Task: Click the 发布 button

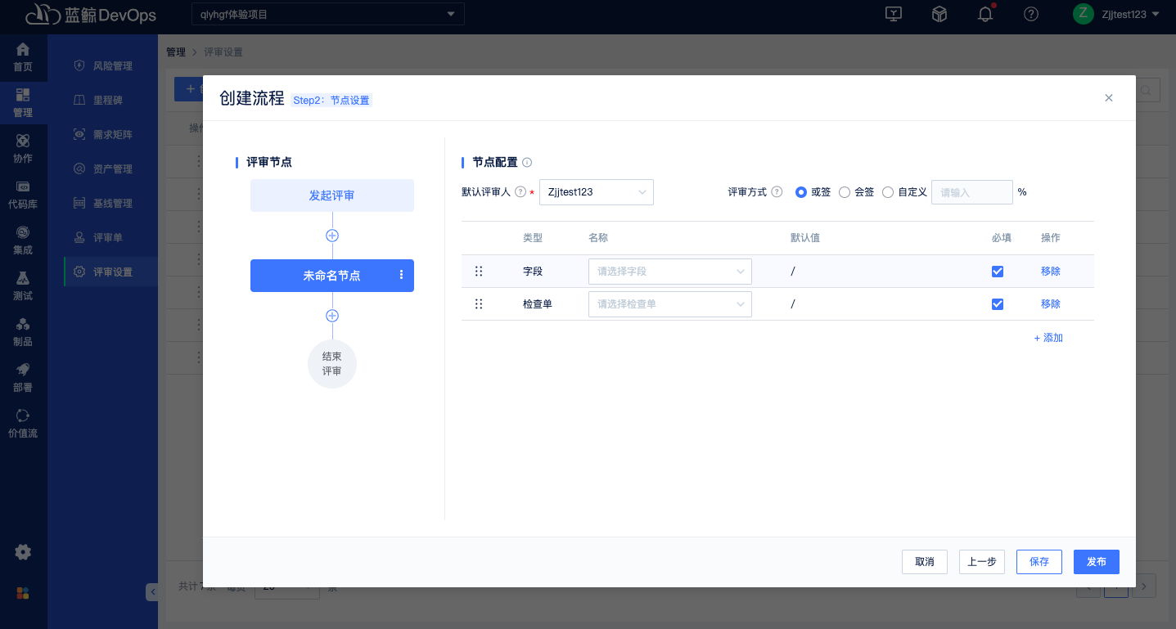Action: click(x=1097, y=562)
